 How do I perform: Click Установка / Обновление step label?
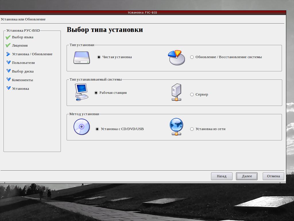(x=32, y=54)
